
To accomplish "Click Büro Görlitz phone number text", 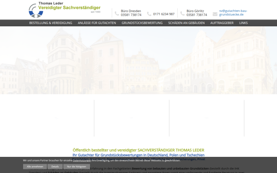I will pyautogui.click(x=197, y=15).
